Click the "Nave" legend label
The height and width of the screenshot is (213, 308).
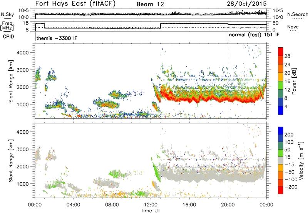point(293,27)
